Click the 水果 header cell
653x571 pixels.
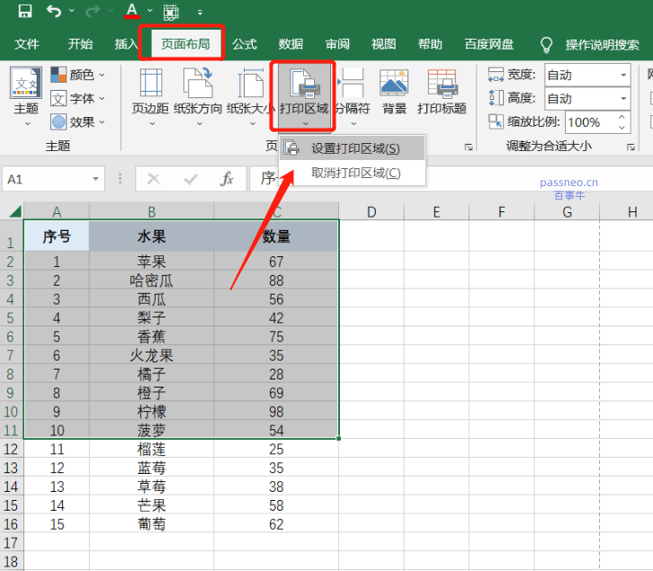click(x=152, y=236)
